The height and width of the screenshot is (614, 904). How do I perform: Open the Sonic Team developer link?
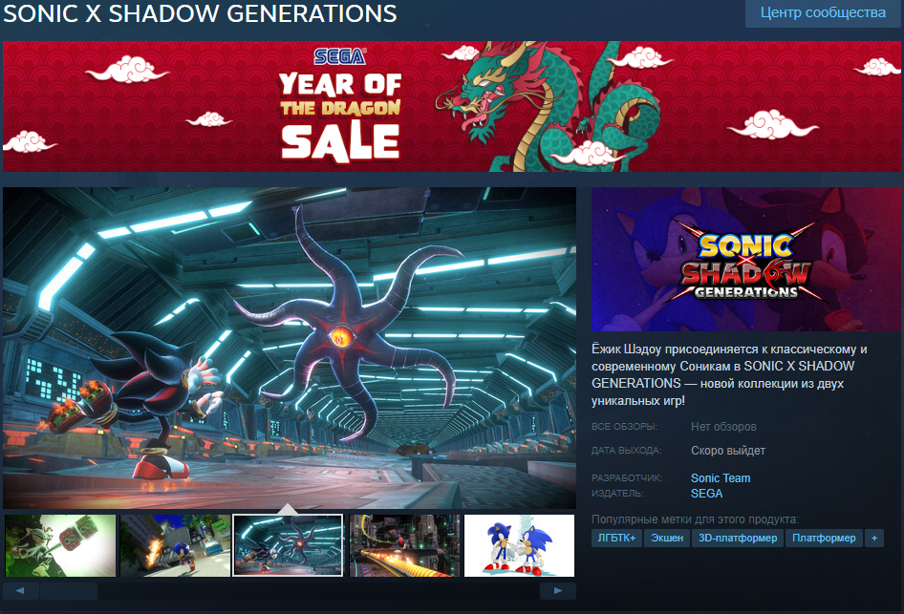coord(721,478)
